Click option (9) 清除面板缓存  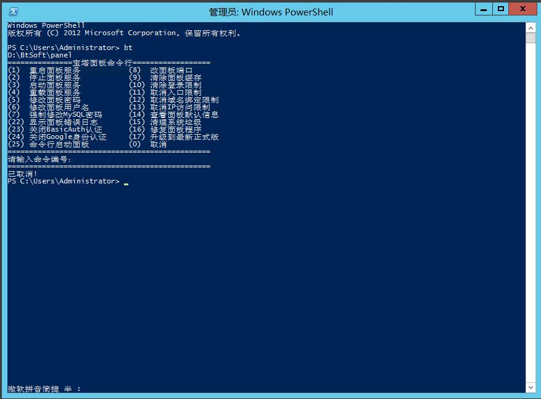165,77
